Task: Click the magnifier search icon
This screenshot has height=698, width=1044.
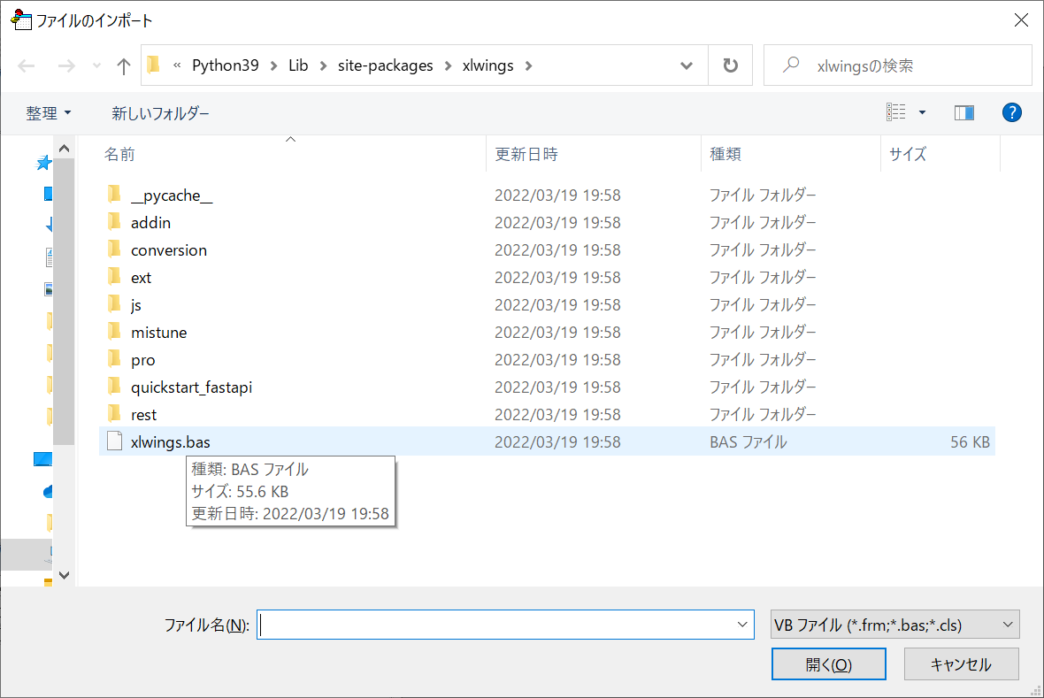Action: [x=791, y=65]
